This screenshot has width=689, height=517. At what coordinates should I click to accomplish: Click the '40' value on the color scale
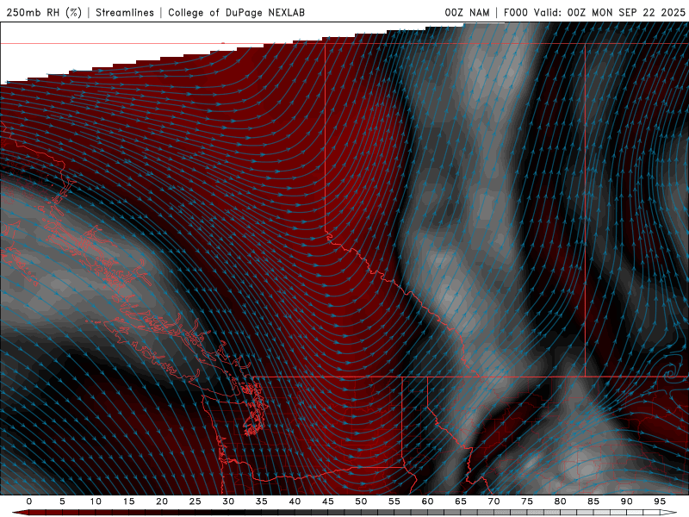point(295,501)
